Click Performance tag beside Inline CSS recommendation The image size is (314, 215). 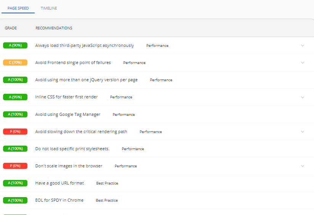pos(121,97)
